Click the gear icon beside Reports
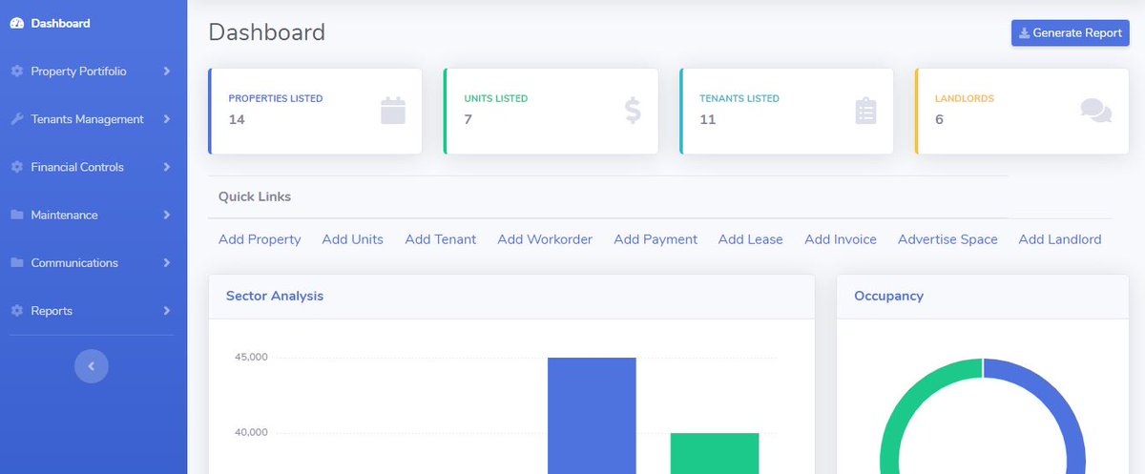Viewport: 1145px width, 474px height. tap(16, 311)
